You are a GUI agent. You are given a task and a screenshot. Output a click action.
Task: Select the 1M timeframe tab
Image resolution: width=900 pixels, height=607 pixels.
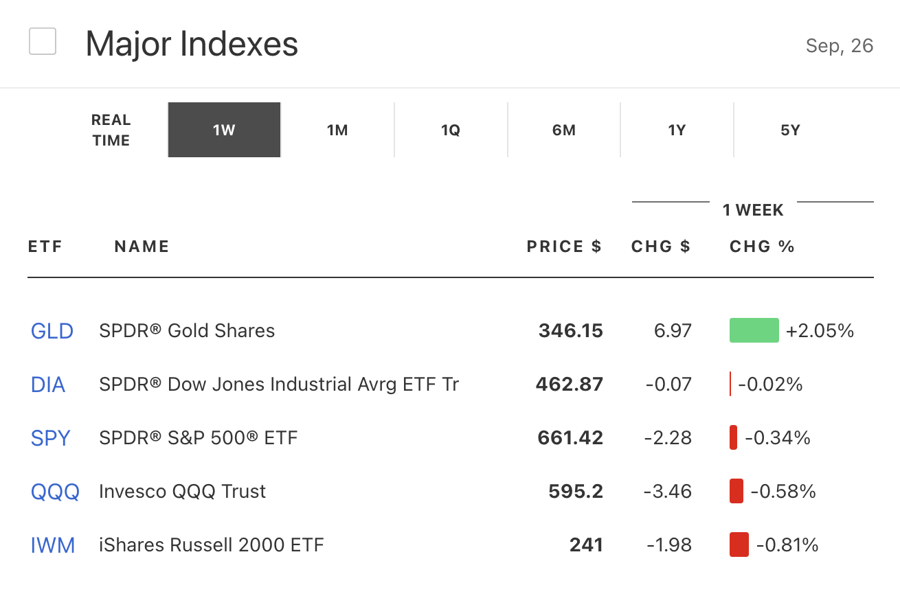tap(337, 130)
